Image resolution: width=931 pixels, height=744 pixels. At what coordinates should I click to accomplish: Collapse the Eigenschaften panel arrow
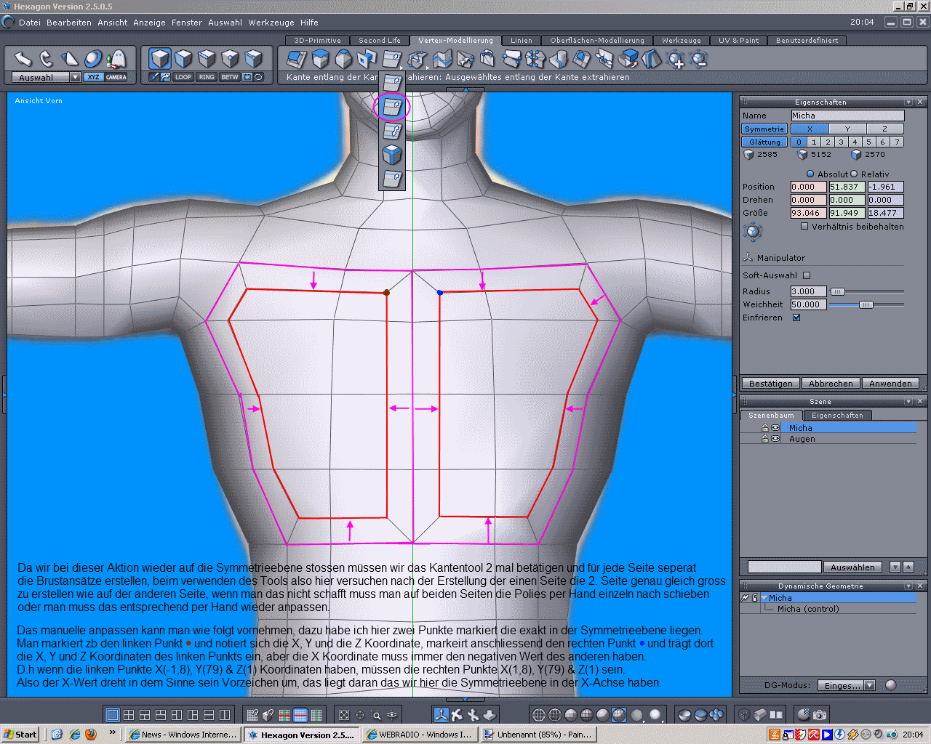(x=908, y=102)
